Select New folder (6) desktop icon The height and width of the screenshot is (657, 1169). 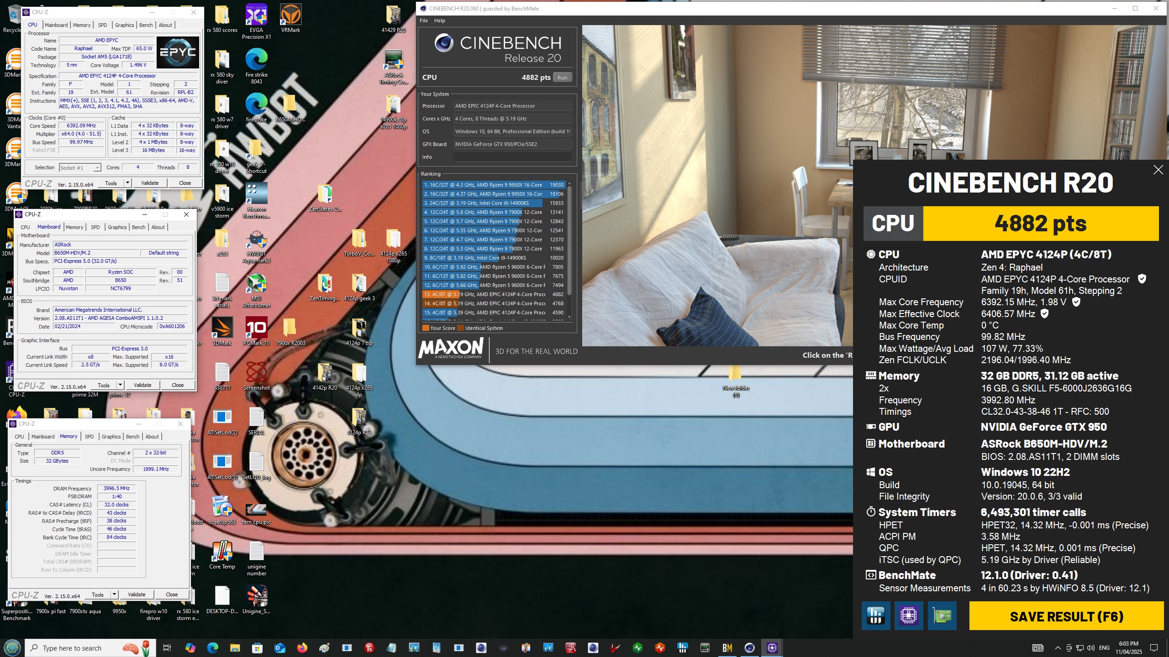click(x=736, y=382)
